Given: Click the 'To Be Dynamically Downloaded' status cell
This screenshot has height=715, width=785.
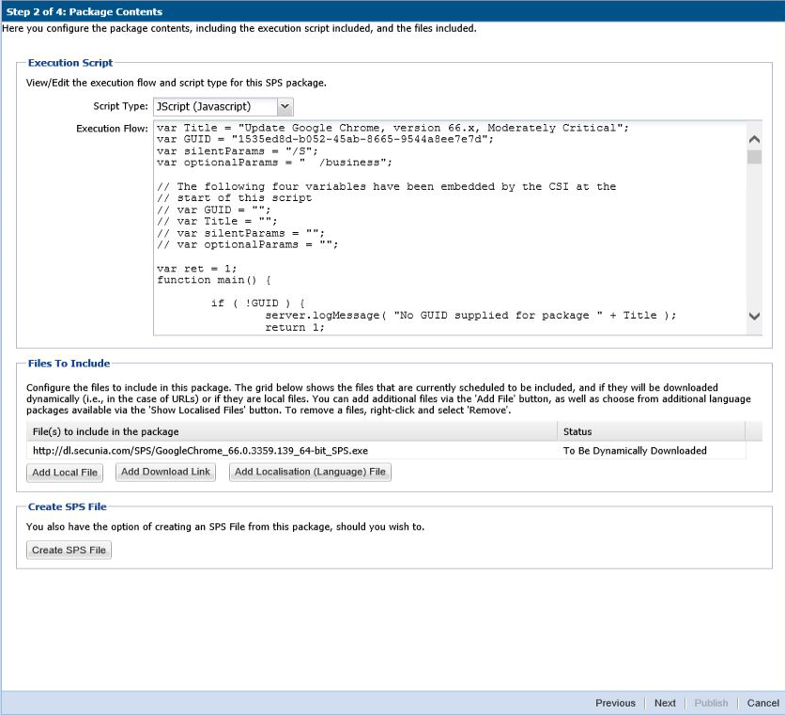Looking at the screenshot, I should tap(635, 451).
